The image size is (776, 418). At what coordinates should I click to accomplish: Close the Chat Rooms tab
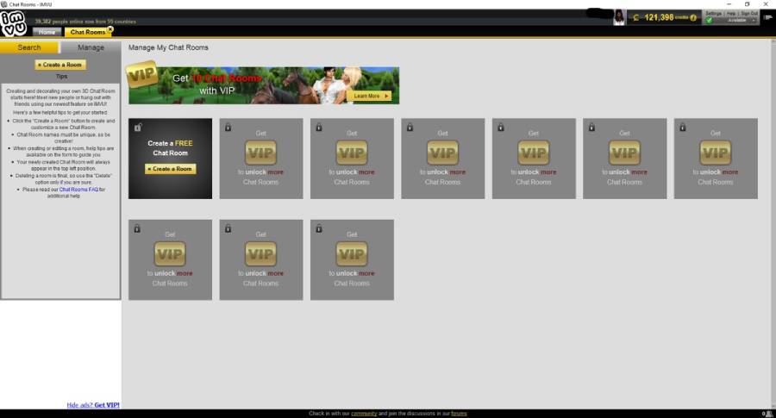pyautogui.click(x=110, y=29)
